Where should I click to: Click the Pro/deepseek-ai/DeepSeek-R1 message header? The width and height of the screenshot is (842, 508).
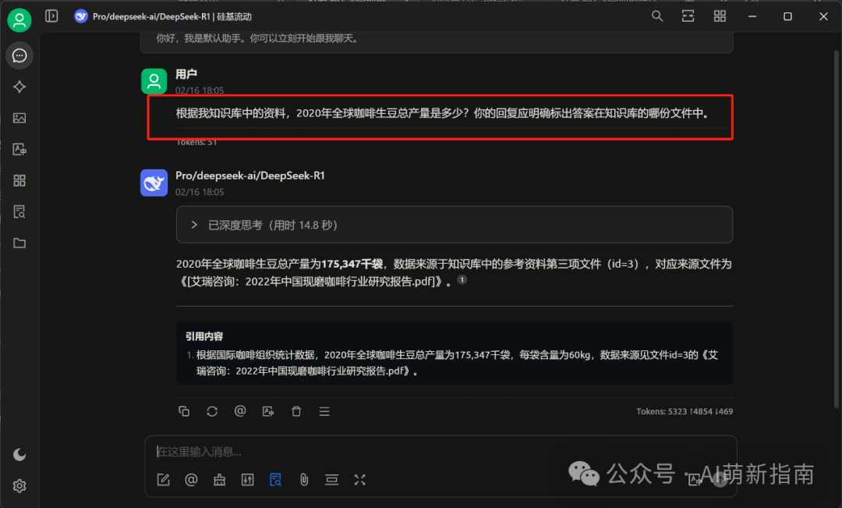coord(250,176)
